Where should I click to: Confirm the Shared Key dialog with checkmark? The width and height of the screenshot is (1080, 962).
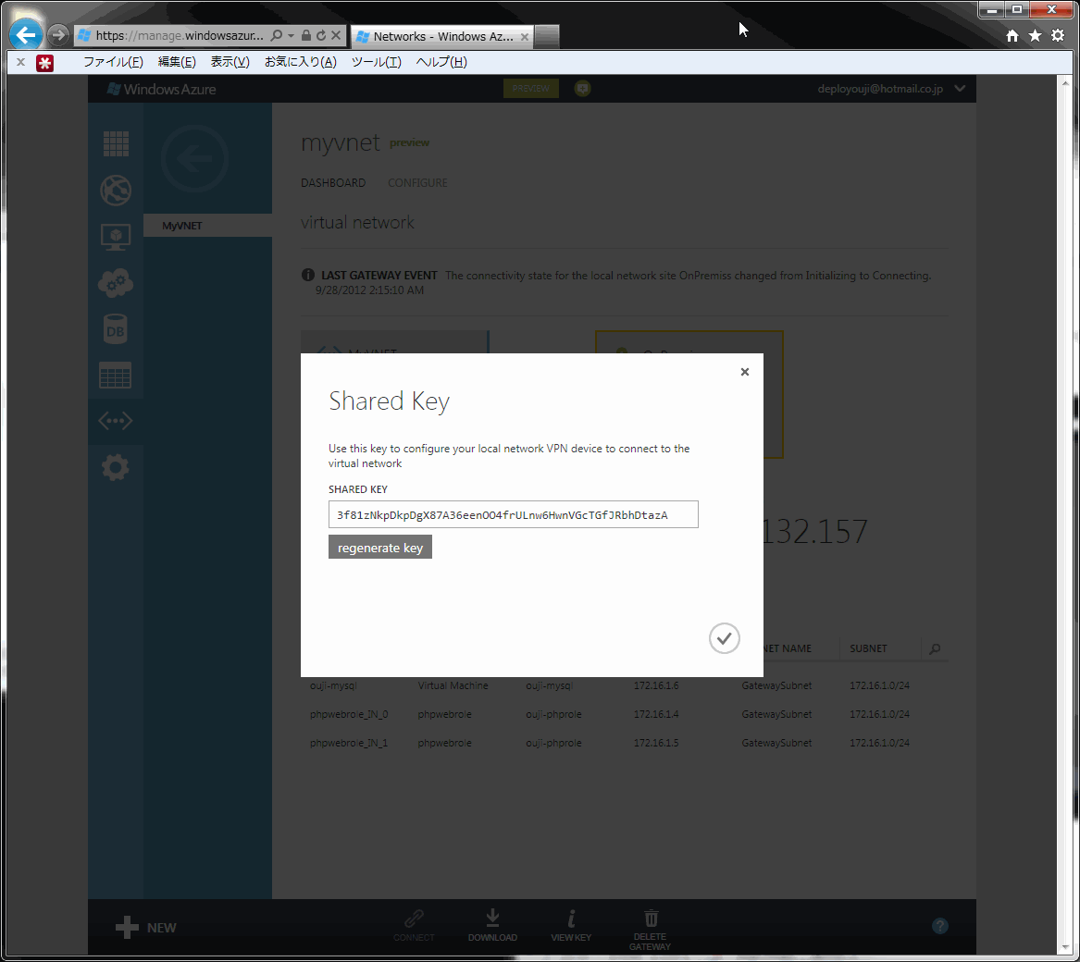(x=724, y=638)
